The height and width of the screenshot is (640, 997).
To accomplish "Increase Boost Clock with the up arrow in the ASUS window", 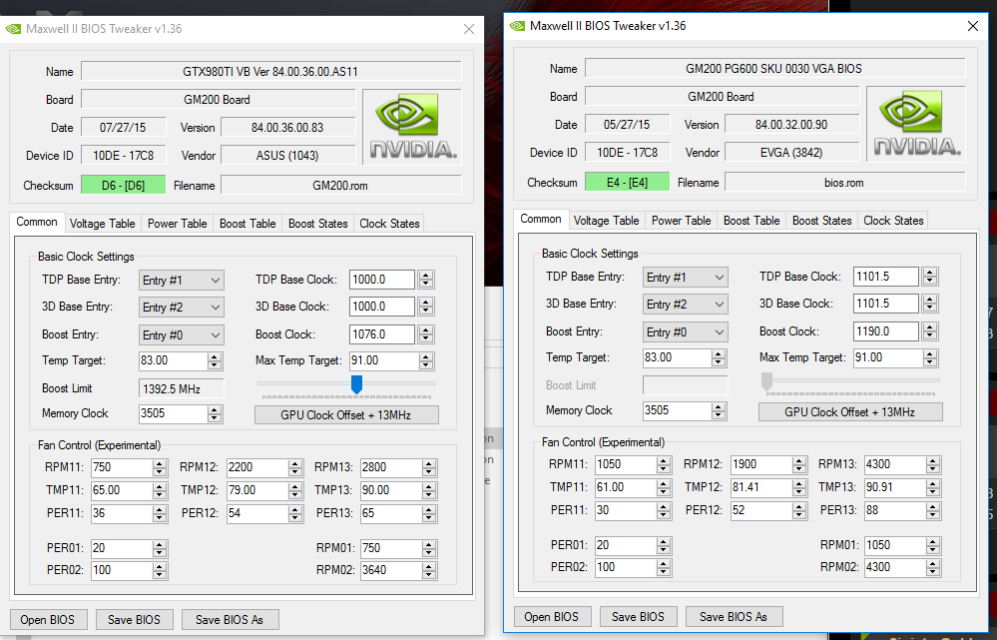I will 426,330.
